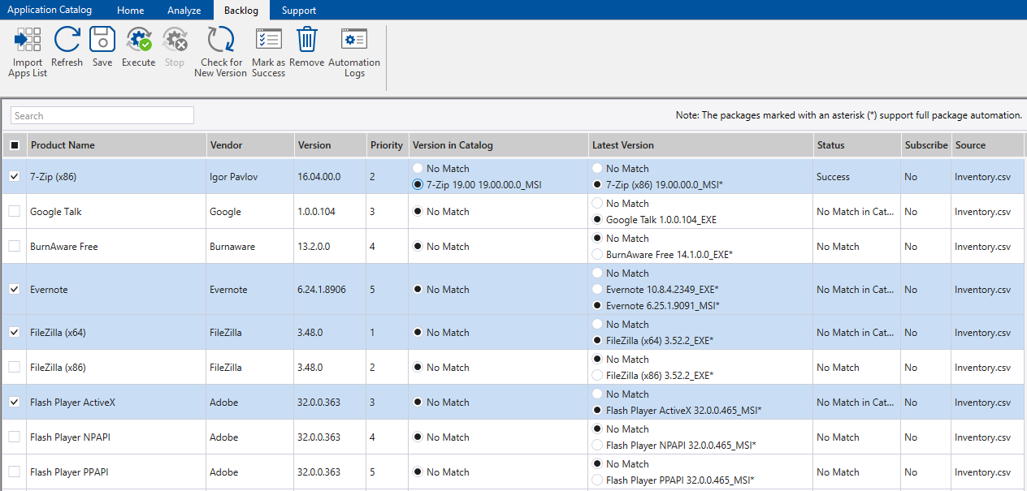Switch to the Analyze tab
Screen dimensions: 1027x491
(x=184, y=11)
